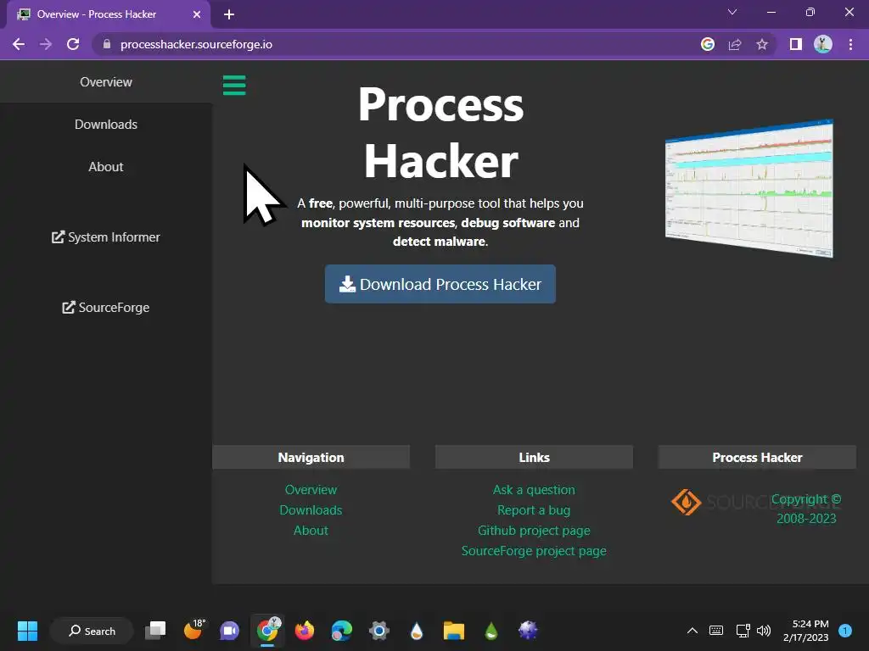Viewport: 869px width, 651px height.
Task: Click Ask a question link
Action: (535, 490)
